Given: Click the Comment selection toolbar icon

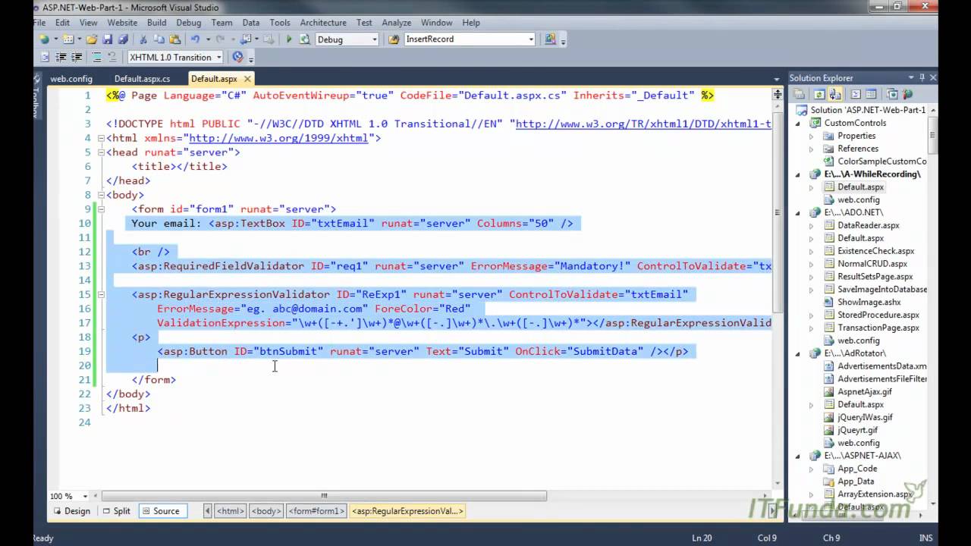Looking at the screenshot, I should (x=97, y=57).
